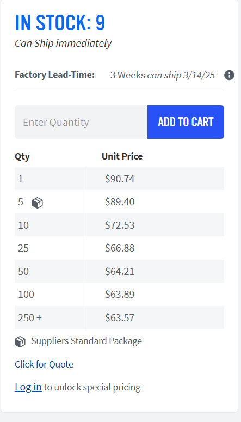Click the lead-time info icon
This screenshot has height=422, width=241.
click(229, 75)
